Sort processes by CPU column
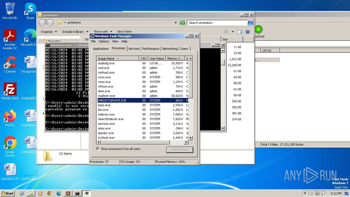Viewport: 350px width, 197px height. pos(144,58)
